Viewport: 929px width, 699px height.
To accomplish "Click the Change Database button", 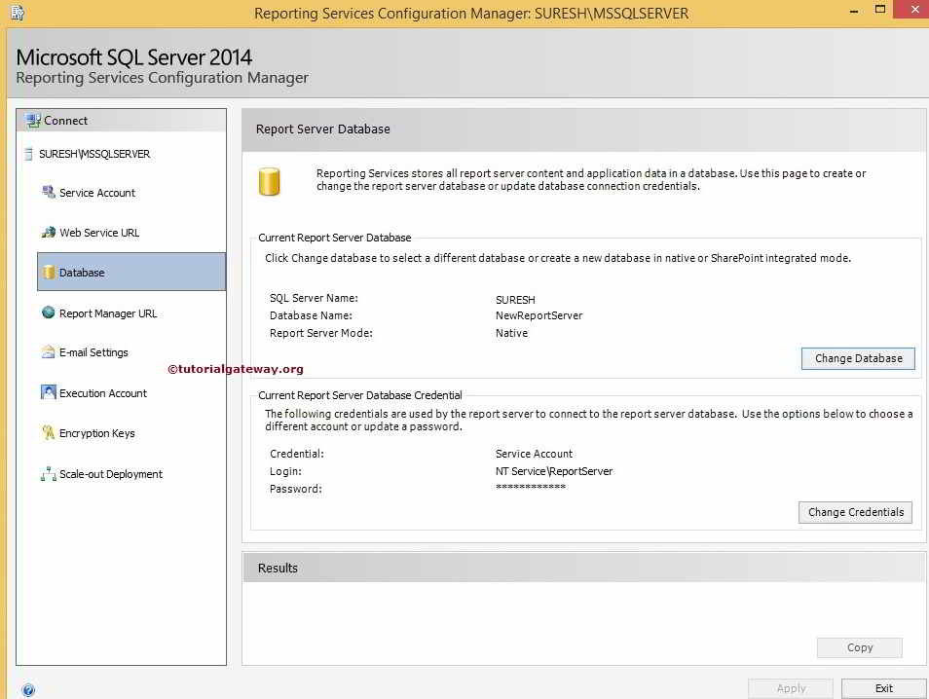I will (x=857, y=357).
